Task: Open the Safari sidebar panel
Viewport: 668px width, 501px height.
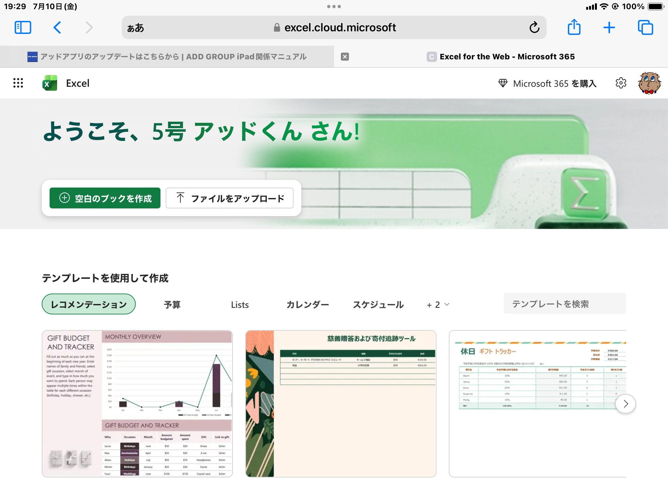Action: 23,27
